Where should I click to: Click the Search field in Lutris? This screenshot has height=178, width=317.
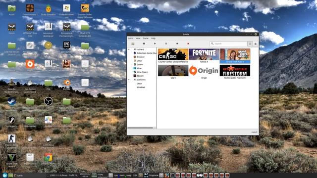pyautogui.click(x=228, y=44)
